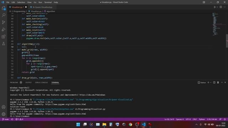Change indentation via Spaces: 4

coord(180,119)
